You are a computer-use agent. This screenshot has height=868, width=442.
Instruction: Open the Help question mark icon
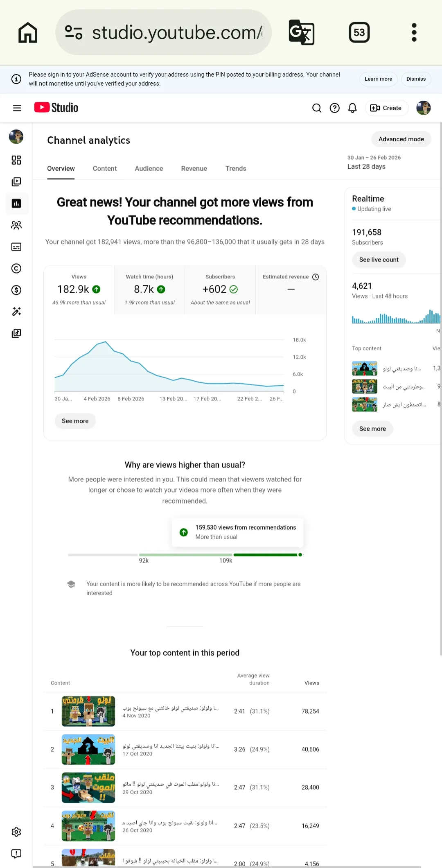[x=335, y=108]
